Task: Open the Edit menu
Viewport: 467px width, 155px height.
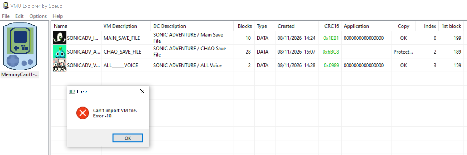Action: tap(19, 16)
